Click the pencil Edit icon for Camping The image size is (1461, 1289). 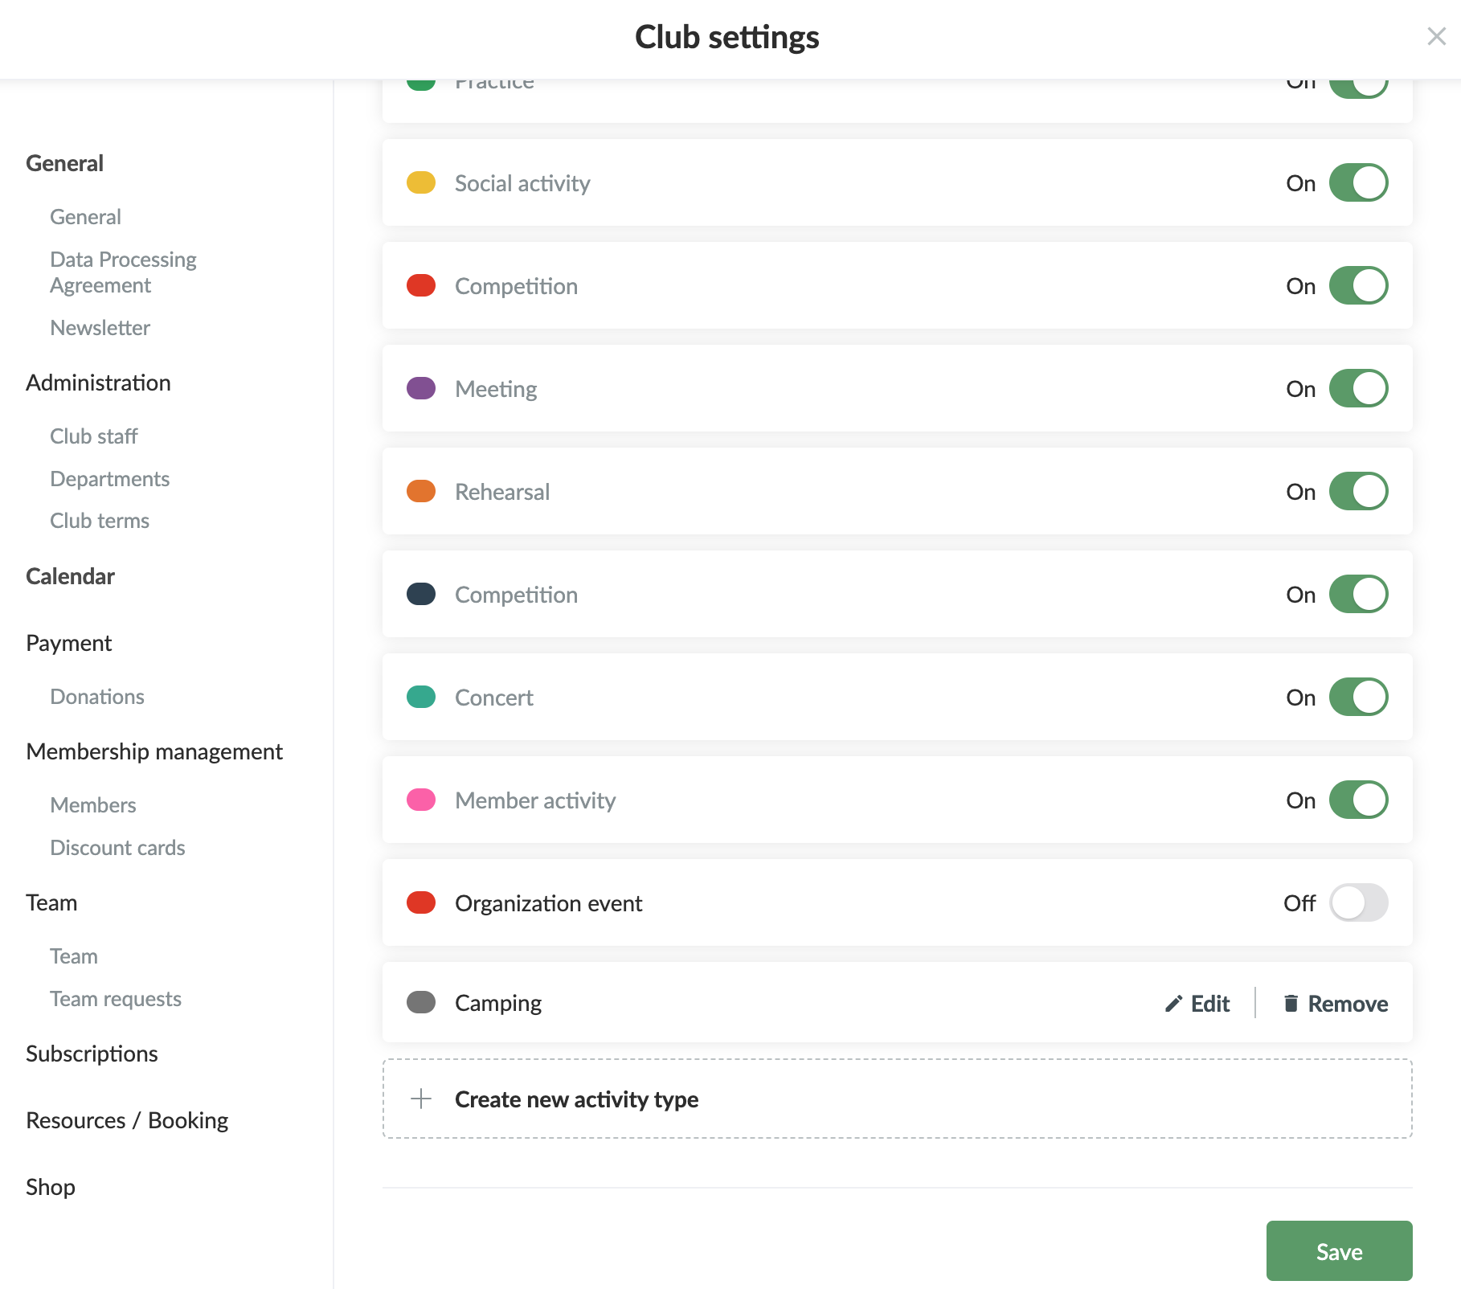coord(1173,1004)
